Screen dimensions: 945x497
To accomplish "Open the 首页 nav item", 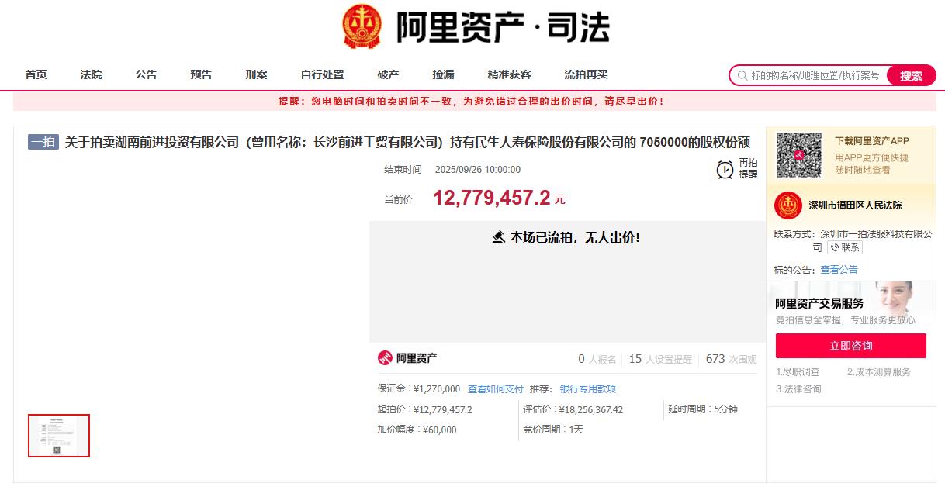I will tap(36, 74).
